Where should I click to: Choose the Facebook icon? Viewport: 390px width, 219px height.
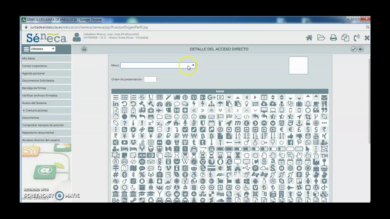[290, 142]
